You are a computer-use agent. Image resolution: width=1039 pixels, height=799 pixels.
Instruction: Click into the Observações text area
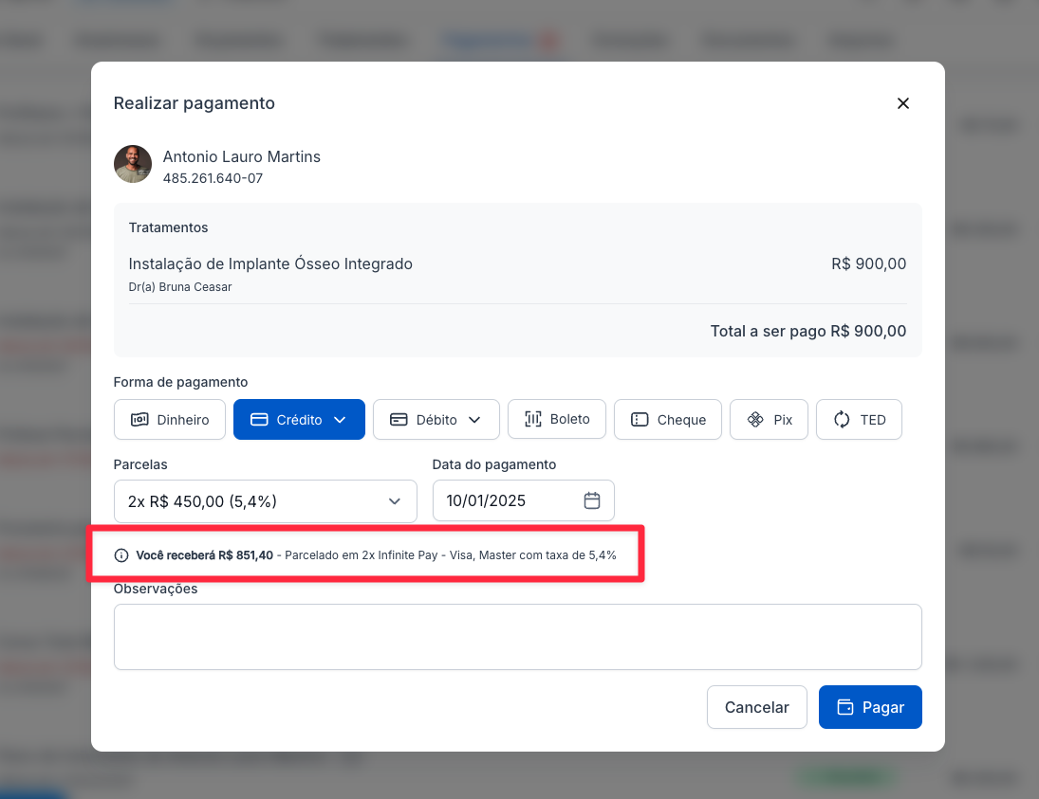coord(517,637)
